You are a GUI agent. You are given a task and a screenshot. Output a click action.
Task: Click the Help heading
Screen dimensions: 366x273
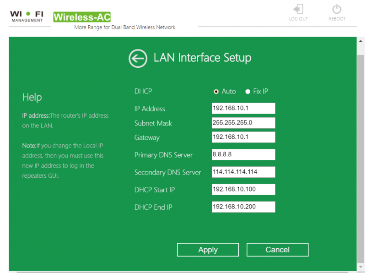[x=32, y=97]
